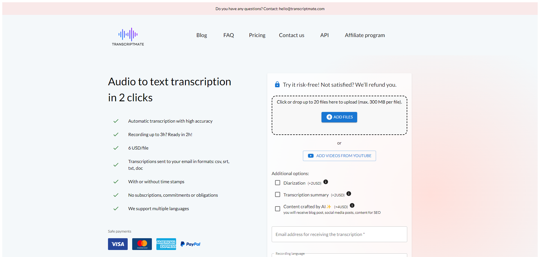Click the YouTube play icon in the add videos button
Image resolution: width=540 pixels, height=257 pixels.
coord(311,156)
